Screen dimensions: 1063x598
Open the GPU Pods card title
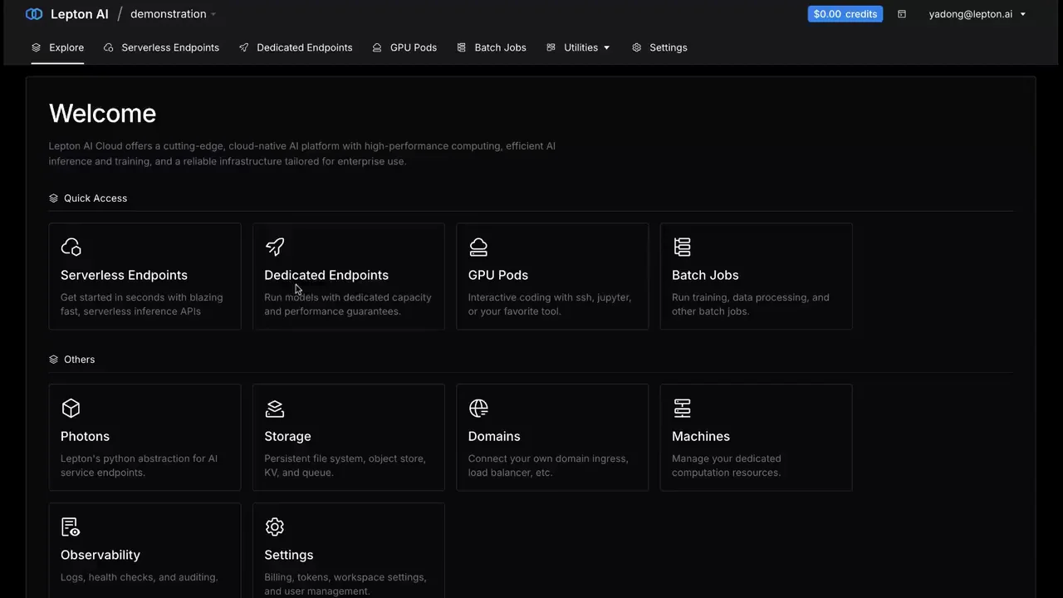pos(498,275)
